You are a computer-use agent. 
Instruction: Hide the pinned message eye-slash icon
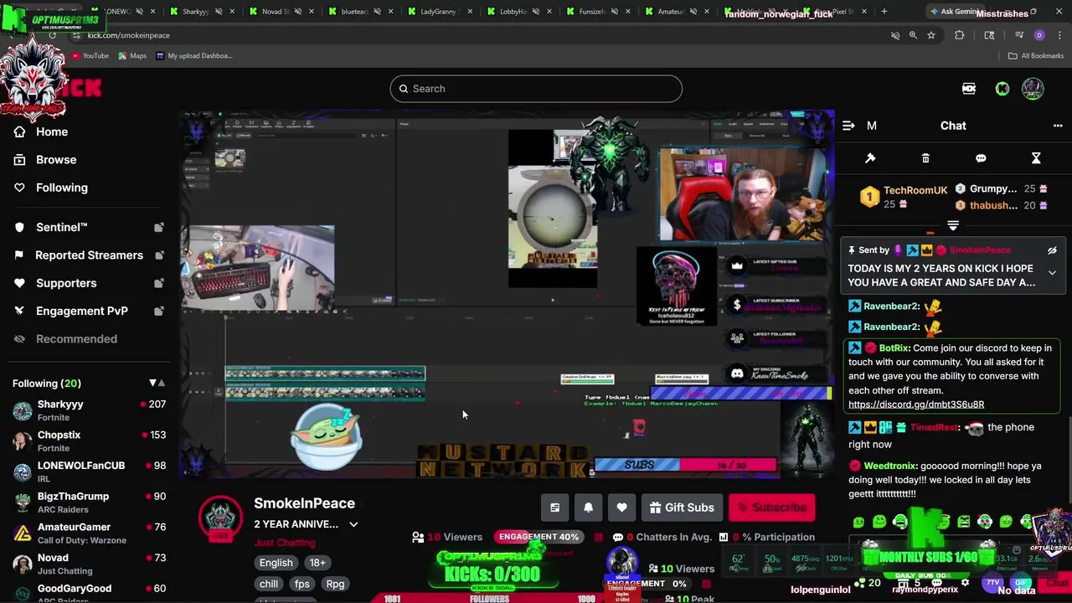(1052, 250)
